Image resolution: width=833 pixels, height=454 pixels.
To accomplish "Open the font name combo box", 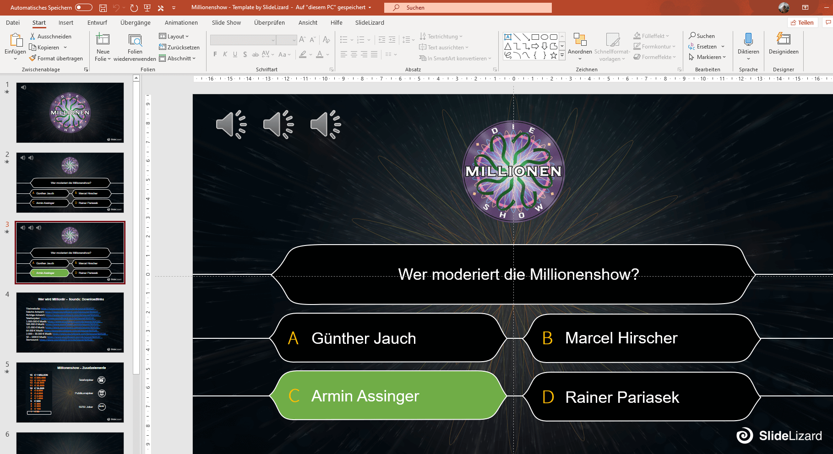I will tap(243, 40).
